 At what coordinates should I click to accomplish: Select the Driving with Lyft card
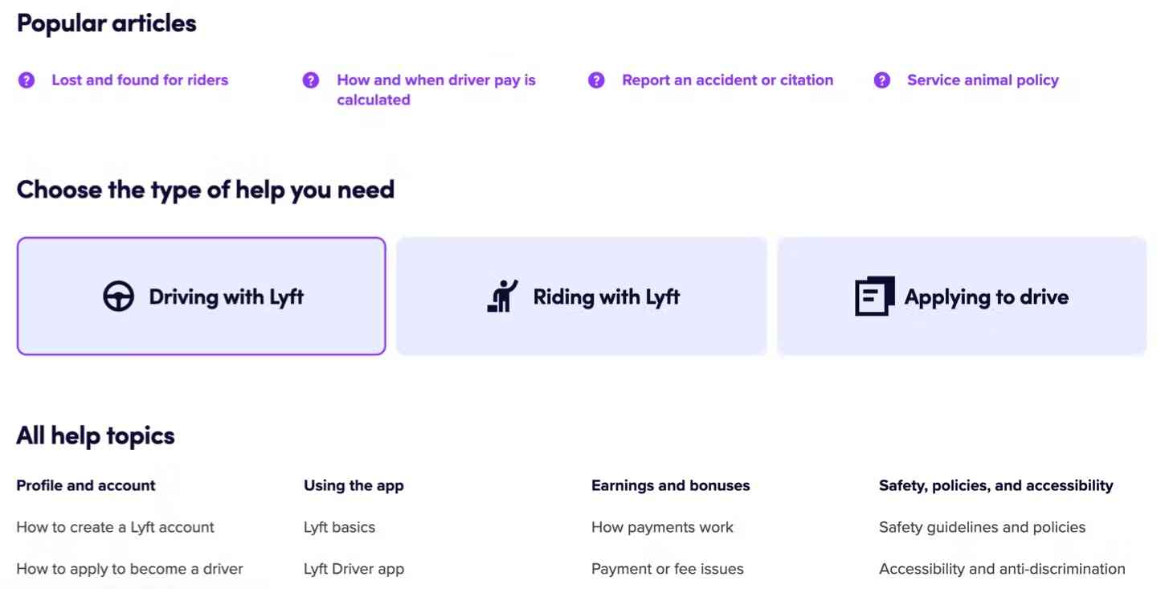(x=201, y=296)
